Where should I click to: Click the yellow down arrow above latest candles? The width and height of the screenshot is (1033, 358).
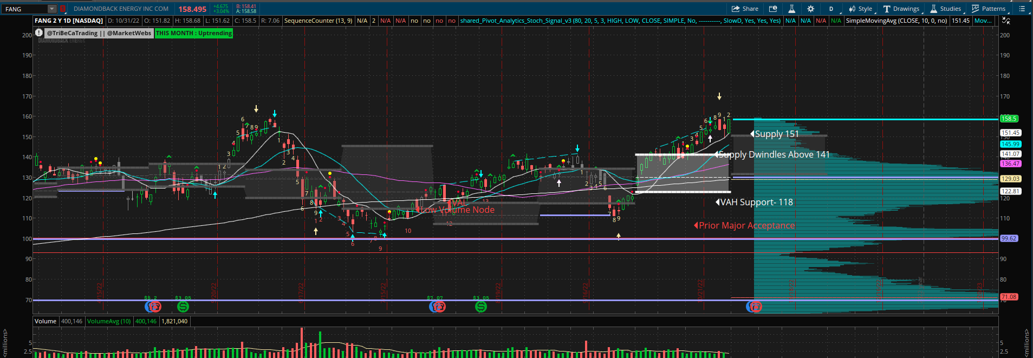click(x=719, y=96)
